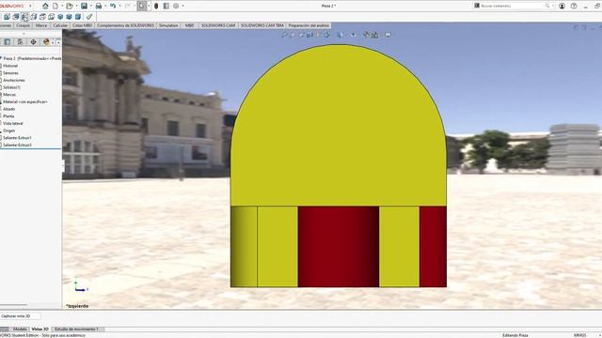The height and width of the screenshot is (338, 602).
Task: Save the part with the Save icon
Action: click(x=84, y=6)
